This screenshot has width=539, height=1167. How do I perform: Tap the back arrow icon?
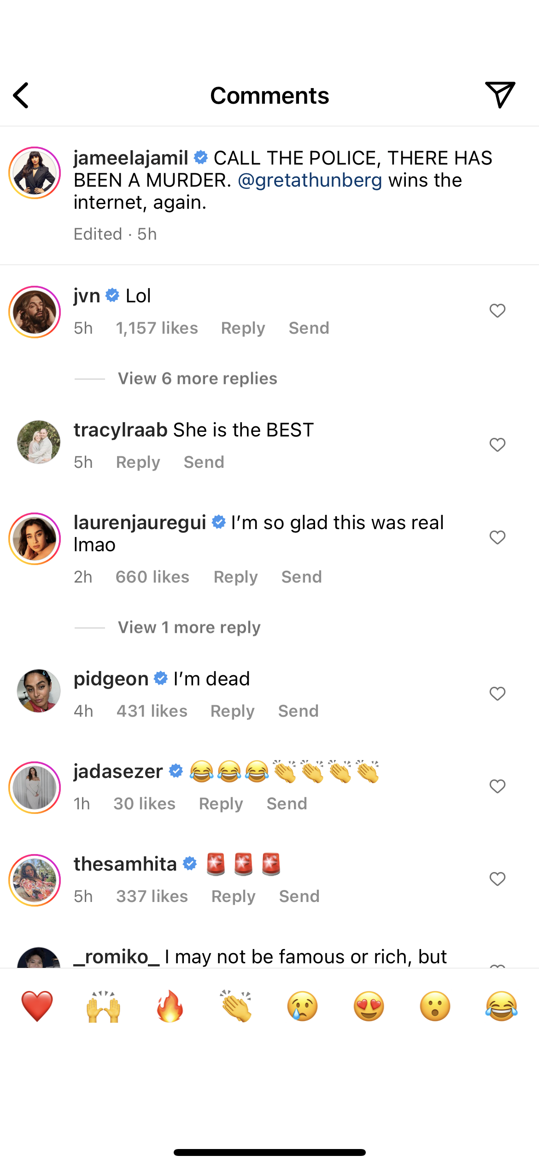[x=22, y=95]
